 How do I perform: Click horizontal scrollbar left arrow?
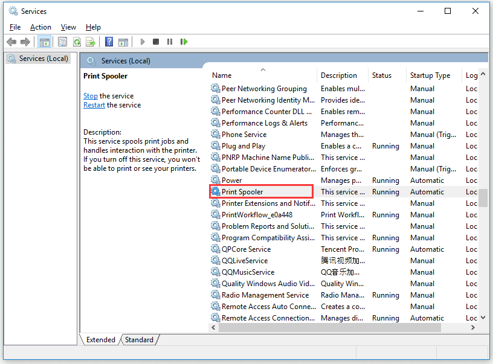pos(213,327)
